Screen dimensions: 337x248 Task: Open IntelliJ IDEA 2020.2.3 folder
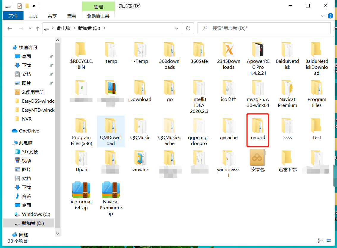click(199, 97)
